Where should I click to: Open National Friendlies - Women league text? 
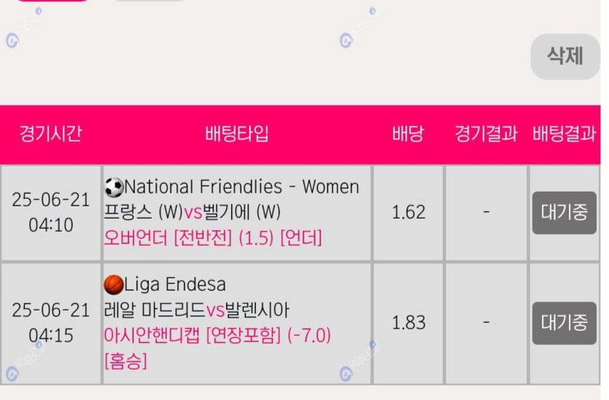[x=241, y=187]
